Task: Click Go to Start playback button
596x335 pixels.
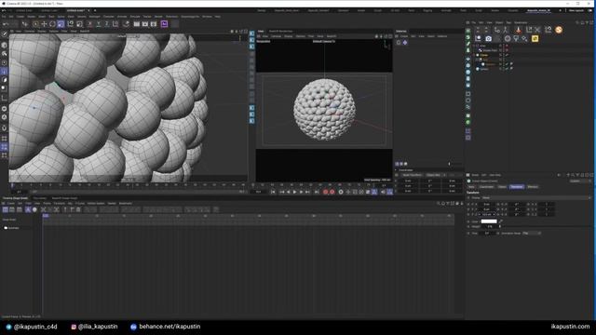Action: click(273, 193)
